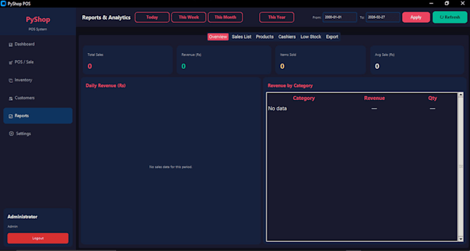
Task: Go to POS / Sale screen
Action: [38, 62]
